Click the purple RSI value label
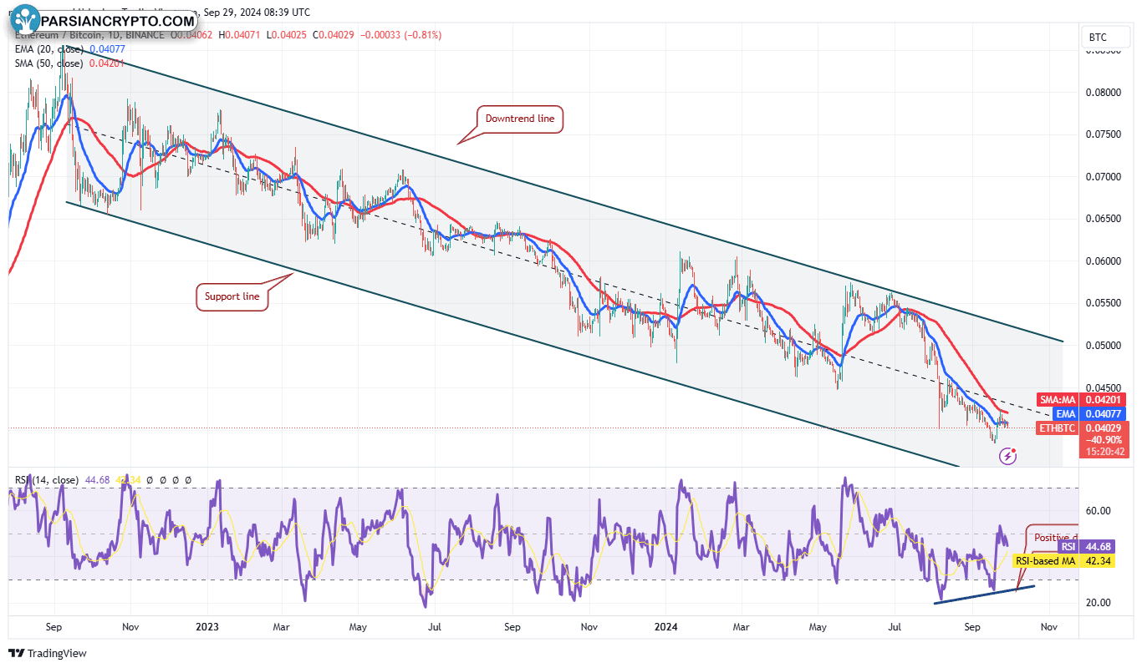1142x668 pixels. coord(1092,547)
